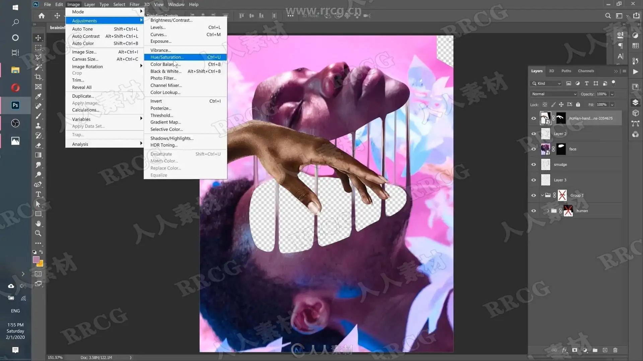The width and height of the screenshot is (643, 361).
Task: Select the Crop tool in toolbar
Action: click(38, 77)
